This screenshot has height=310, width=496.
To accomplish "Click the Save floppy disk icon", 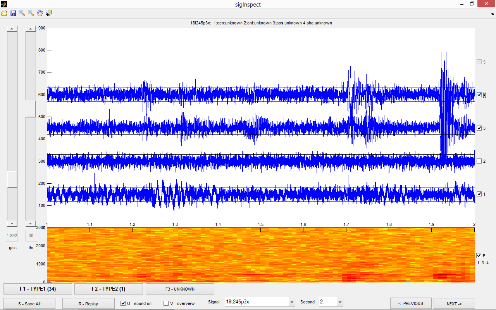I will pyautogui.click(x=13, y=13).
